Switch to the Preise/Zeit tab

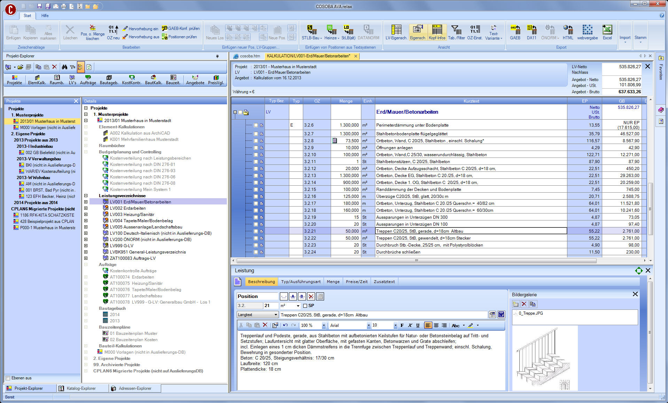[x=356, y=281]
